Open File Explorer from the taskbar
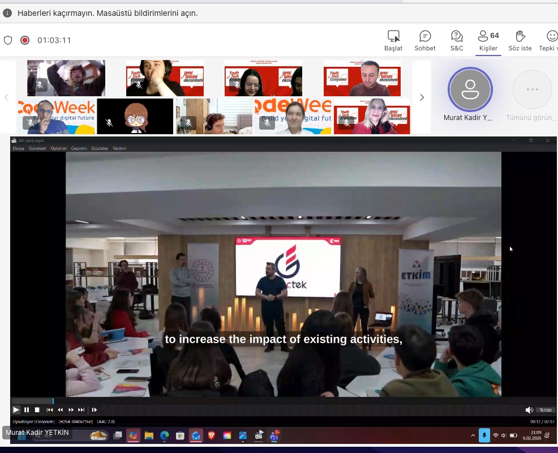This screenshot has width=558, height=453. pyautogui.click(x=149, y=435)
